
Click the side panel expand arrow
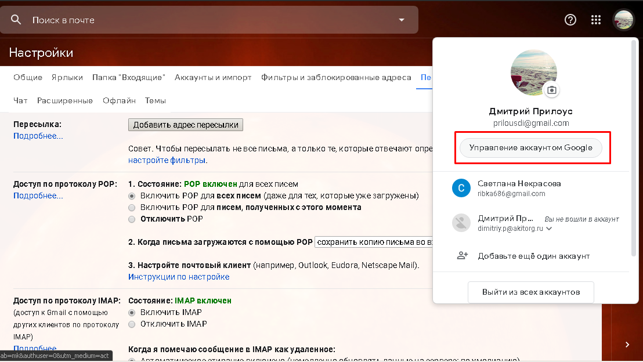click(627, 345)
